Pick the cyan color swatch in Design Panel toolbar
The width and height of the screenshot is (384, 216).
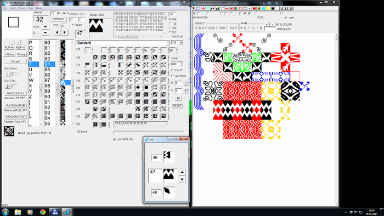pyautogui.click(x=263, y=9)
